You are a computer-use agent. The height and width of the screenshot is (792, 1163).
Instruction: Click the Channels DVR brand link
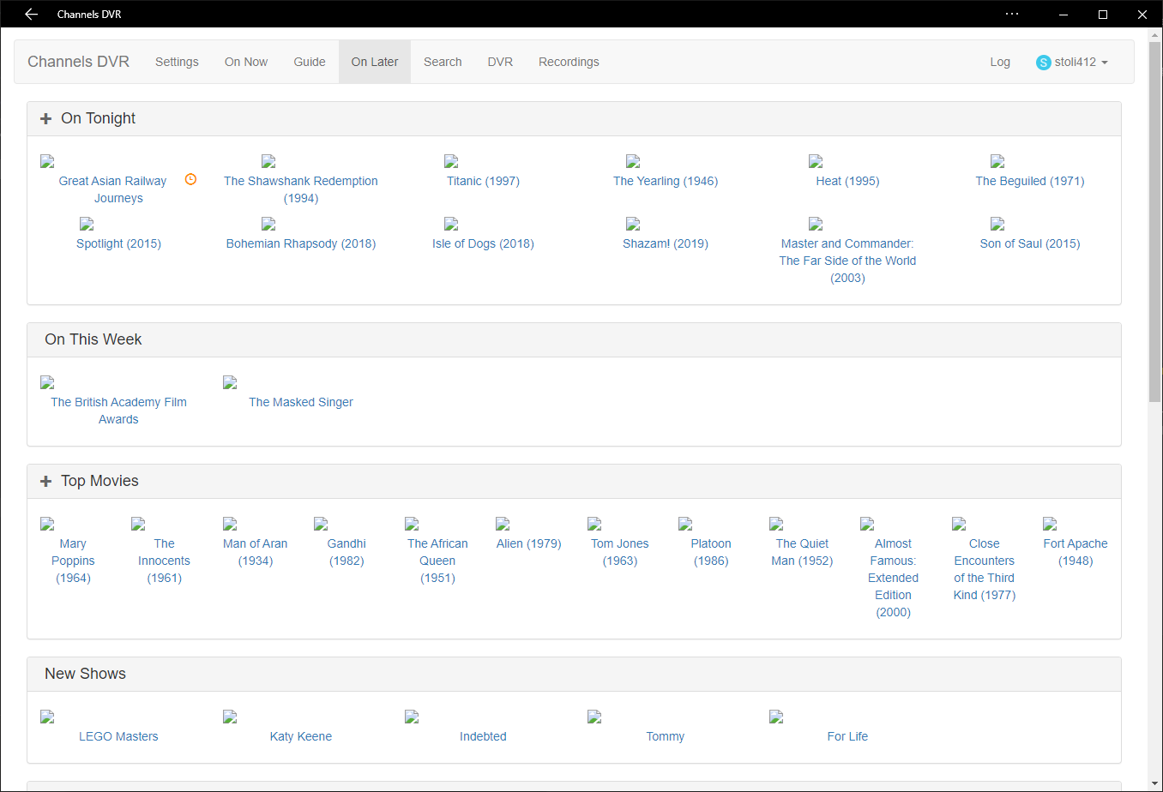click(x=78, y=62)
